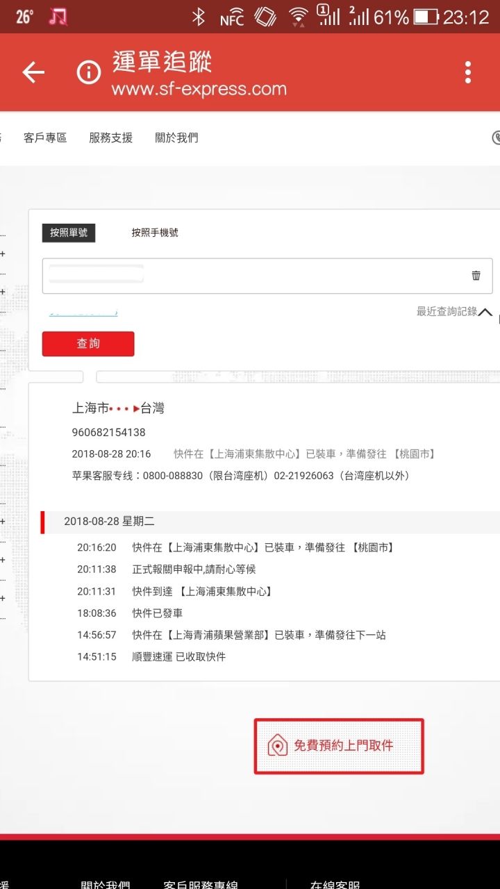Tap the 上海市 to 台灣 route heading

click(x=118, y=408)
